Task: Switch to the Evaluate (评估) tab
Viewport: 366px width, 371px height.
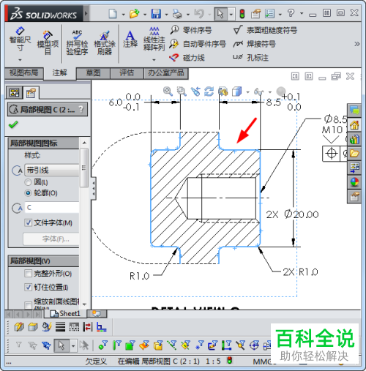Action: coord(127,73)
